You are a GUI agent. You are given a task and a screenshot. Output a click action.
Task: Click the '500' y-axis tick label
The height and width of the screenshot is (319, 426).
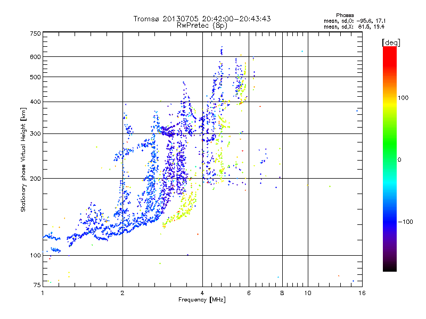tap(35, 77)
